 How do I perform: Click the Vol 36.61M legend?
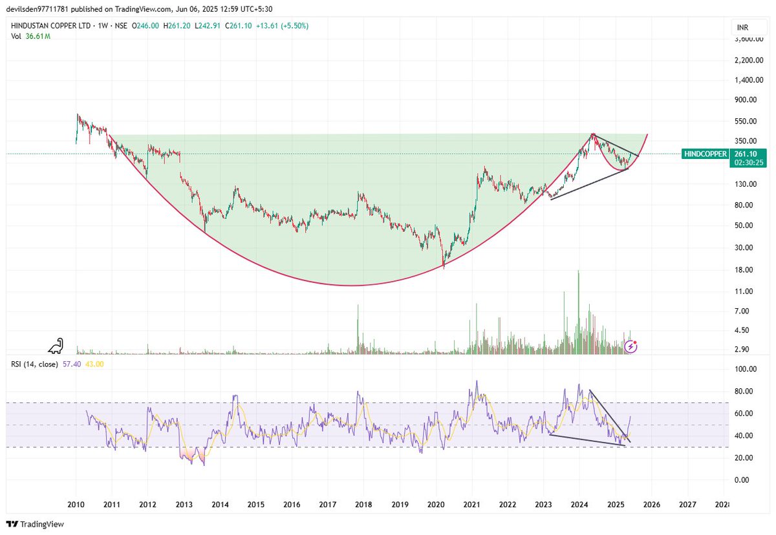30,36
